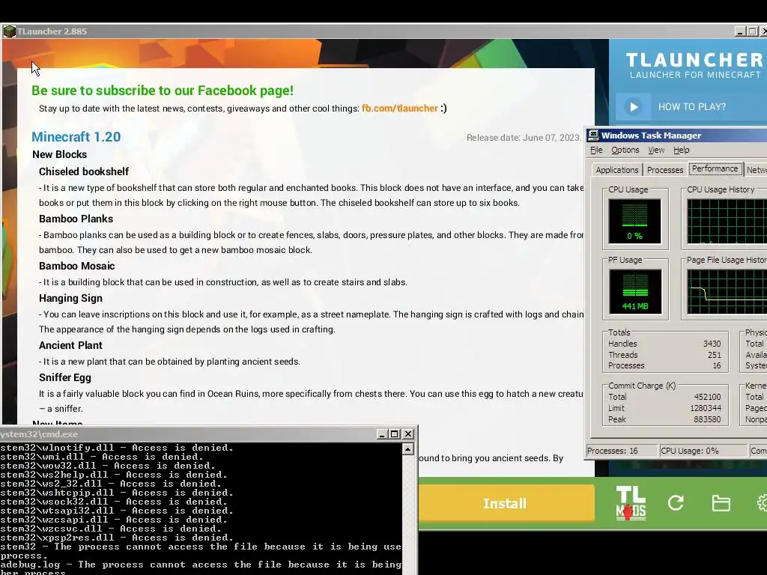This screenshot has width=767, height=575.
Task: Open the View menu in Task Manager
Action: coord(656,150)
